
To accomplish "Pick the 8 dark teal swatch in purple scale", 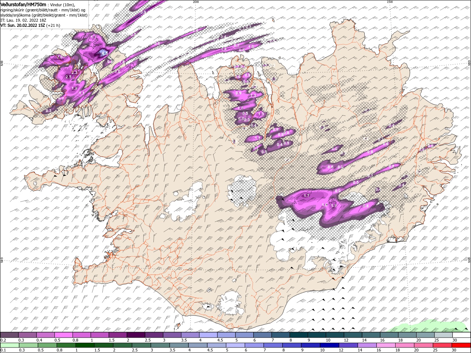I will click(x=298, y=335).
